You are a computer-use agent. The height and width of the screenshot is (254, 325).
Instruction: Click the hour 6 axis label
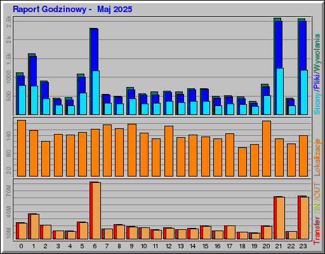tap(95, 246)
